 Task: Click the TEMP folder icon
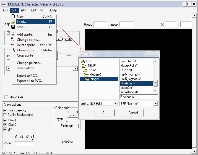pyautogui.click(x=84, y=66)
